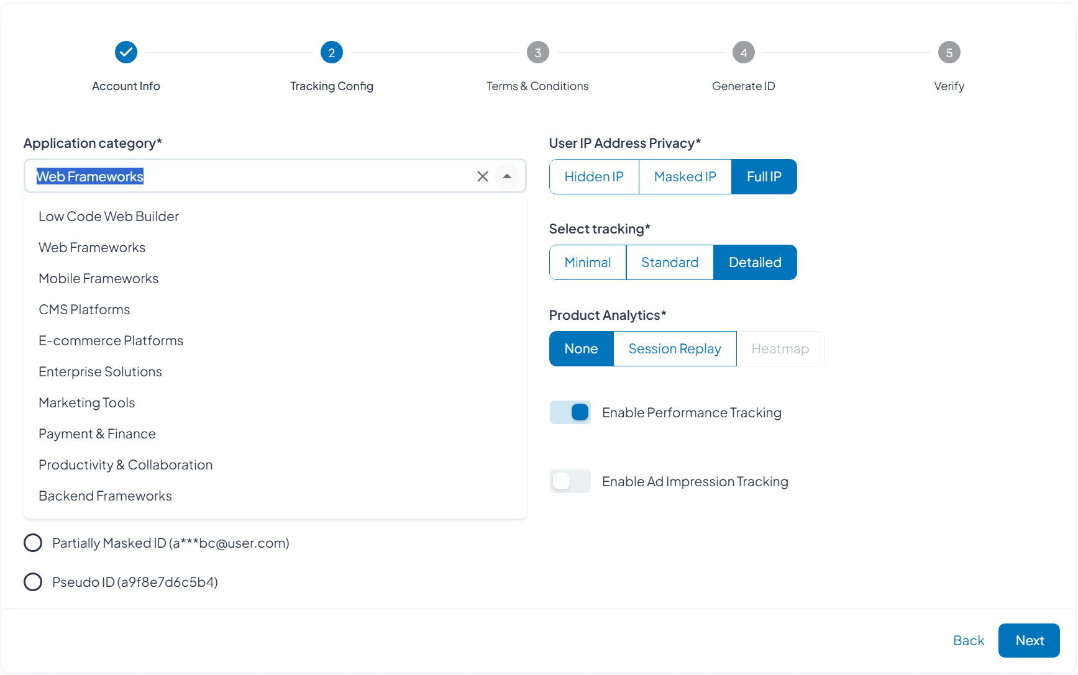Set Product Analytics to None

pyautogui.click(x=582, y=349)
